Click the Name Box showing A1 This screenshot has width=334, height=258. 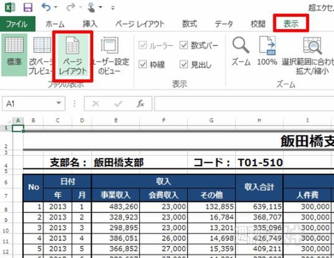pyautogui.click(x=29, y=104)
